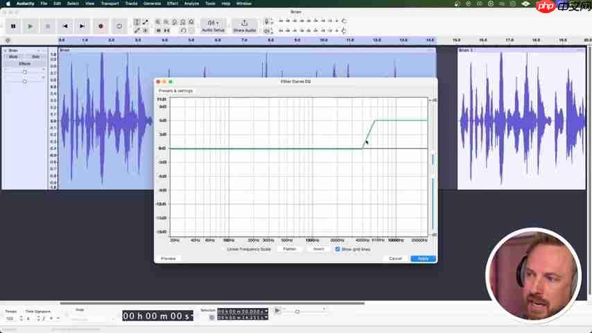Open the Edit menu
592x333 pixels.
(x=57, y=3)
